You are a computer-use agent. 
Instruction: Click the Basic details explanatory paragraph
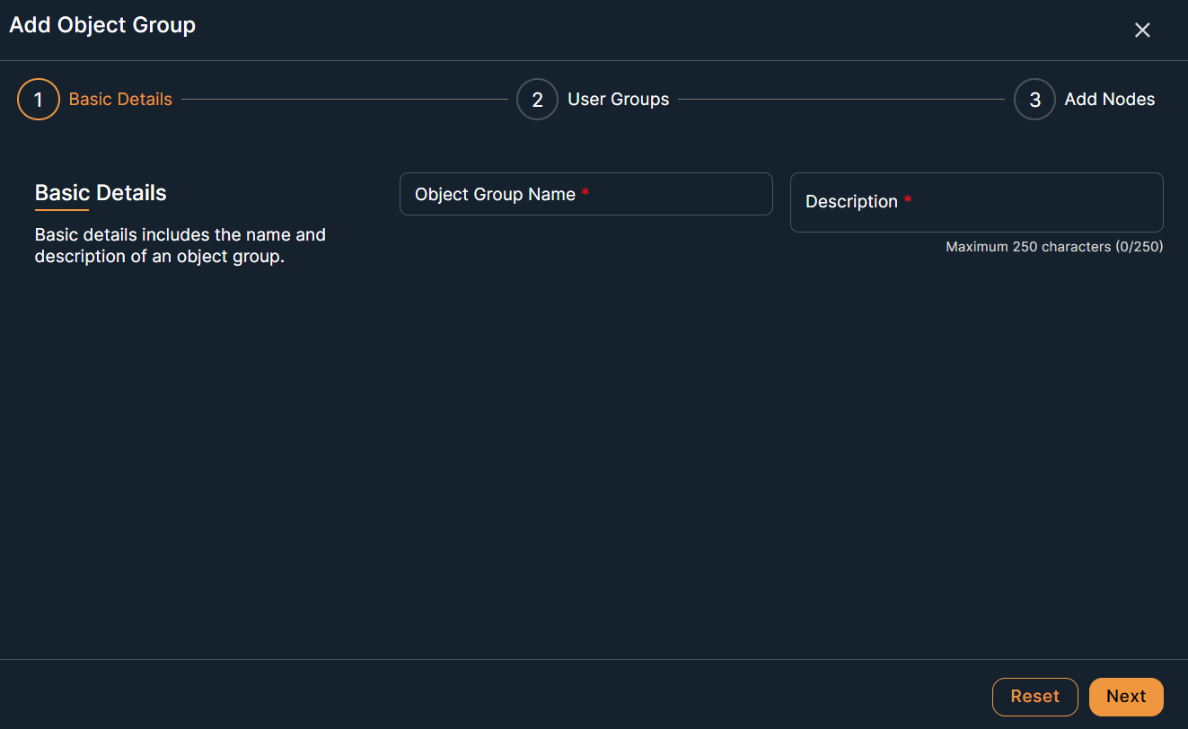point(180,246)
